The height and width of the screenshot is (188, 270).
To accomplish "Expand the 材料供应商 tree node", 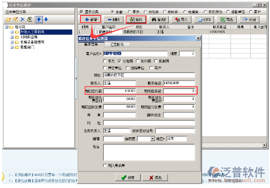I will (12, 37).
